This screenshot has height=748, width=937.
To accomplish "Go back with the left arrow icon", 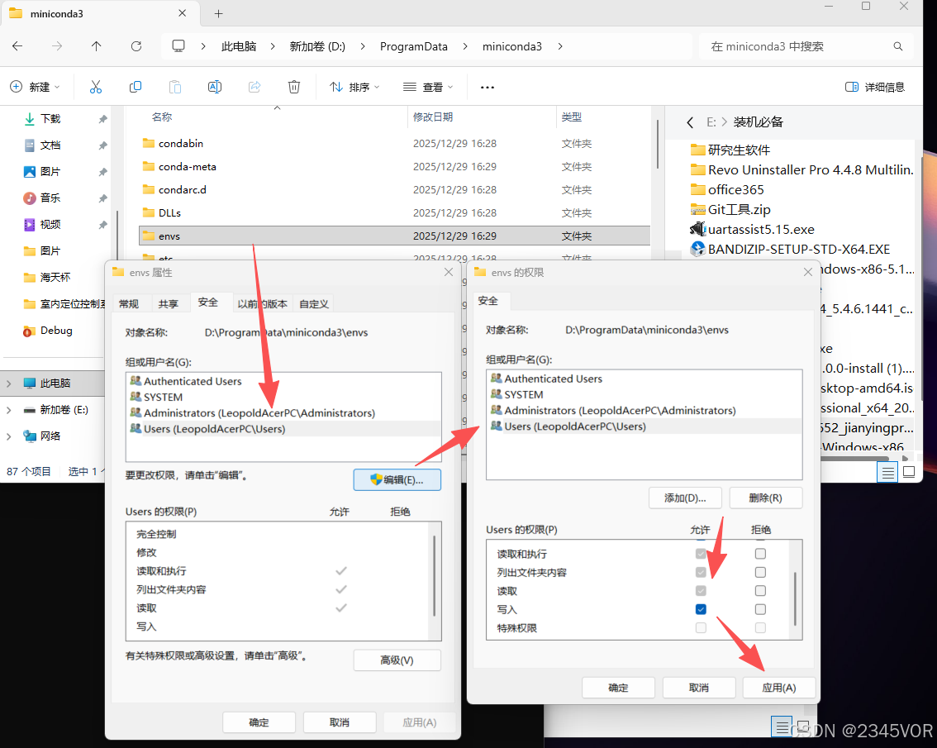I will (17, 46).
